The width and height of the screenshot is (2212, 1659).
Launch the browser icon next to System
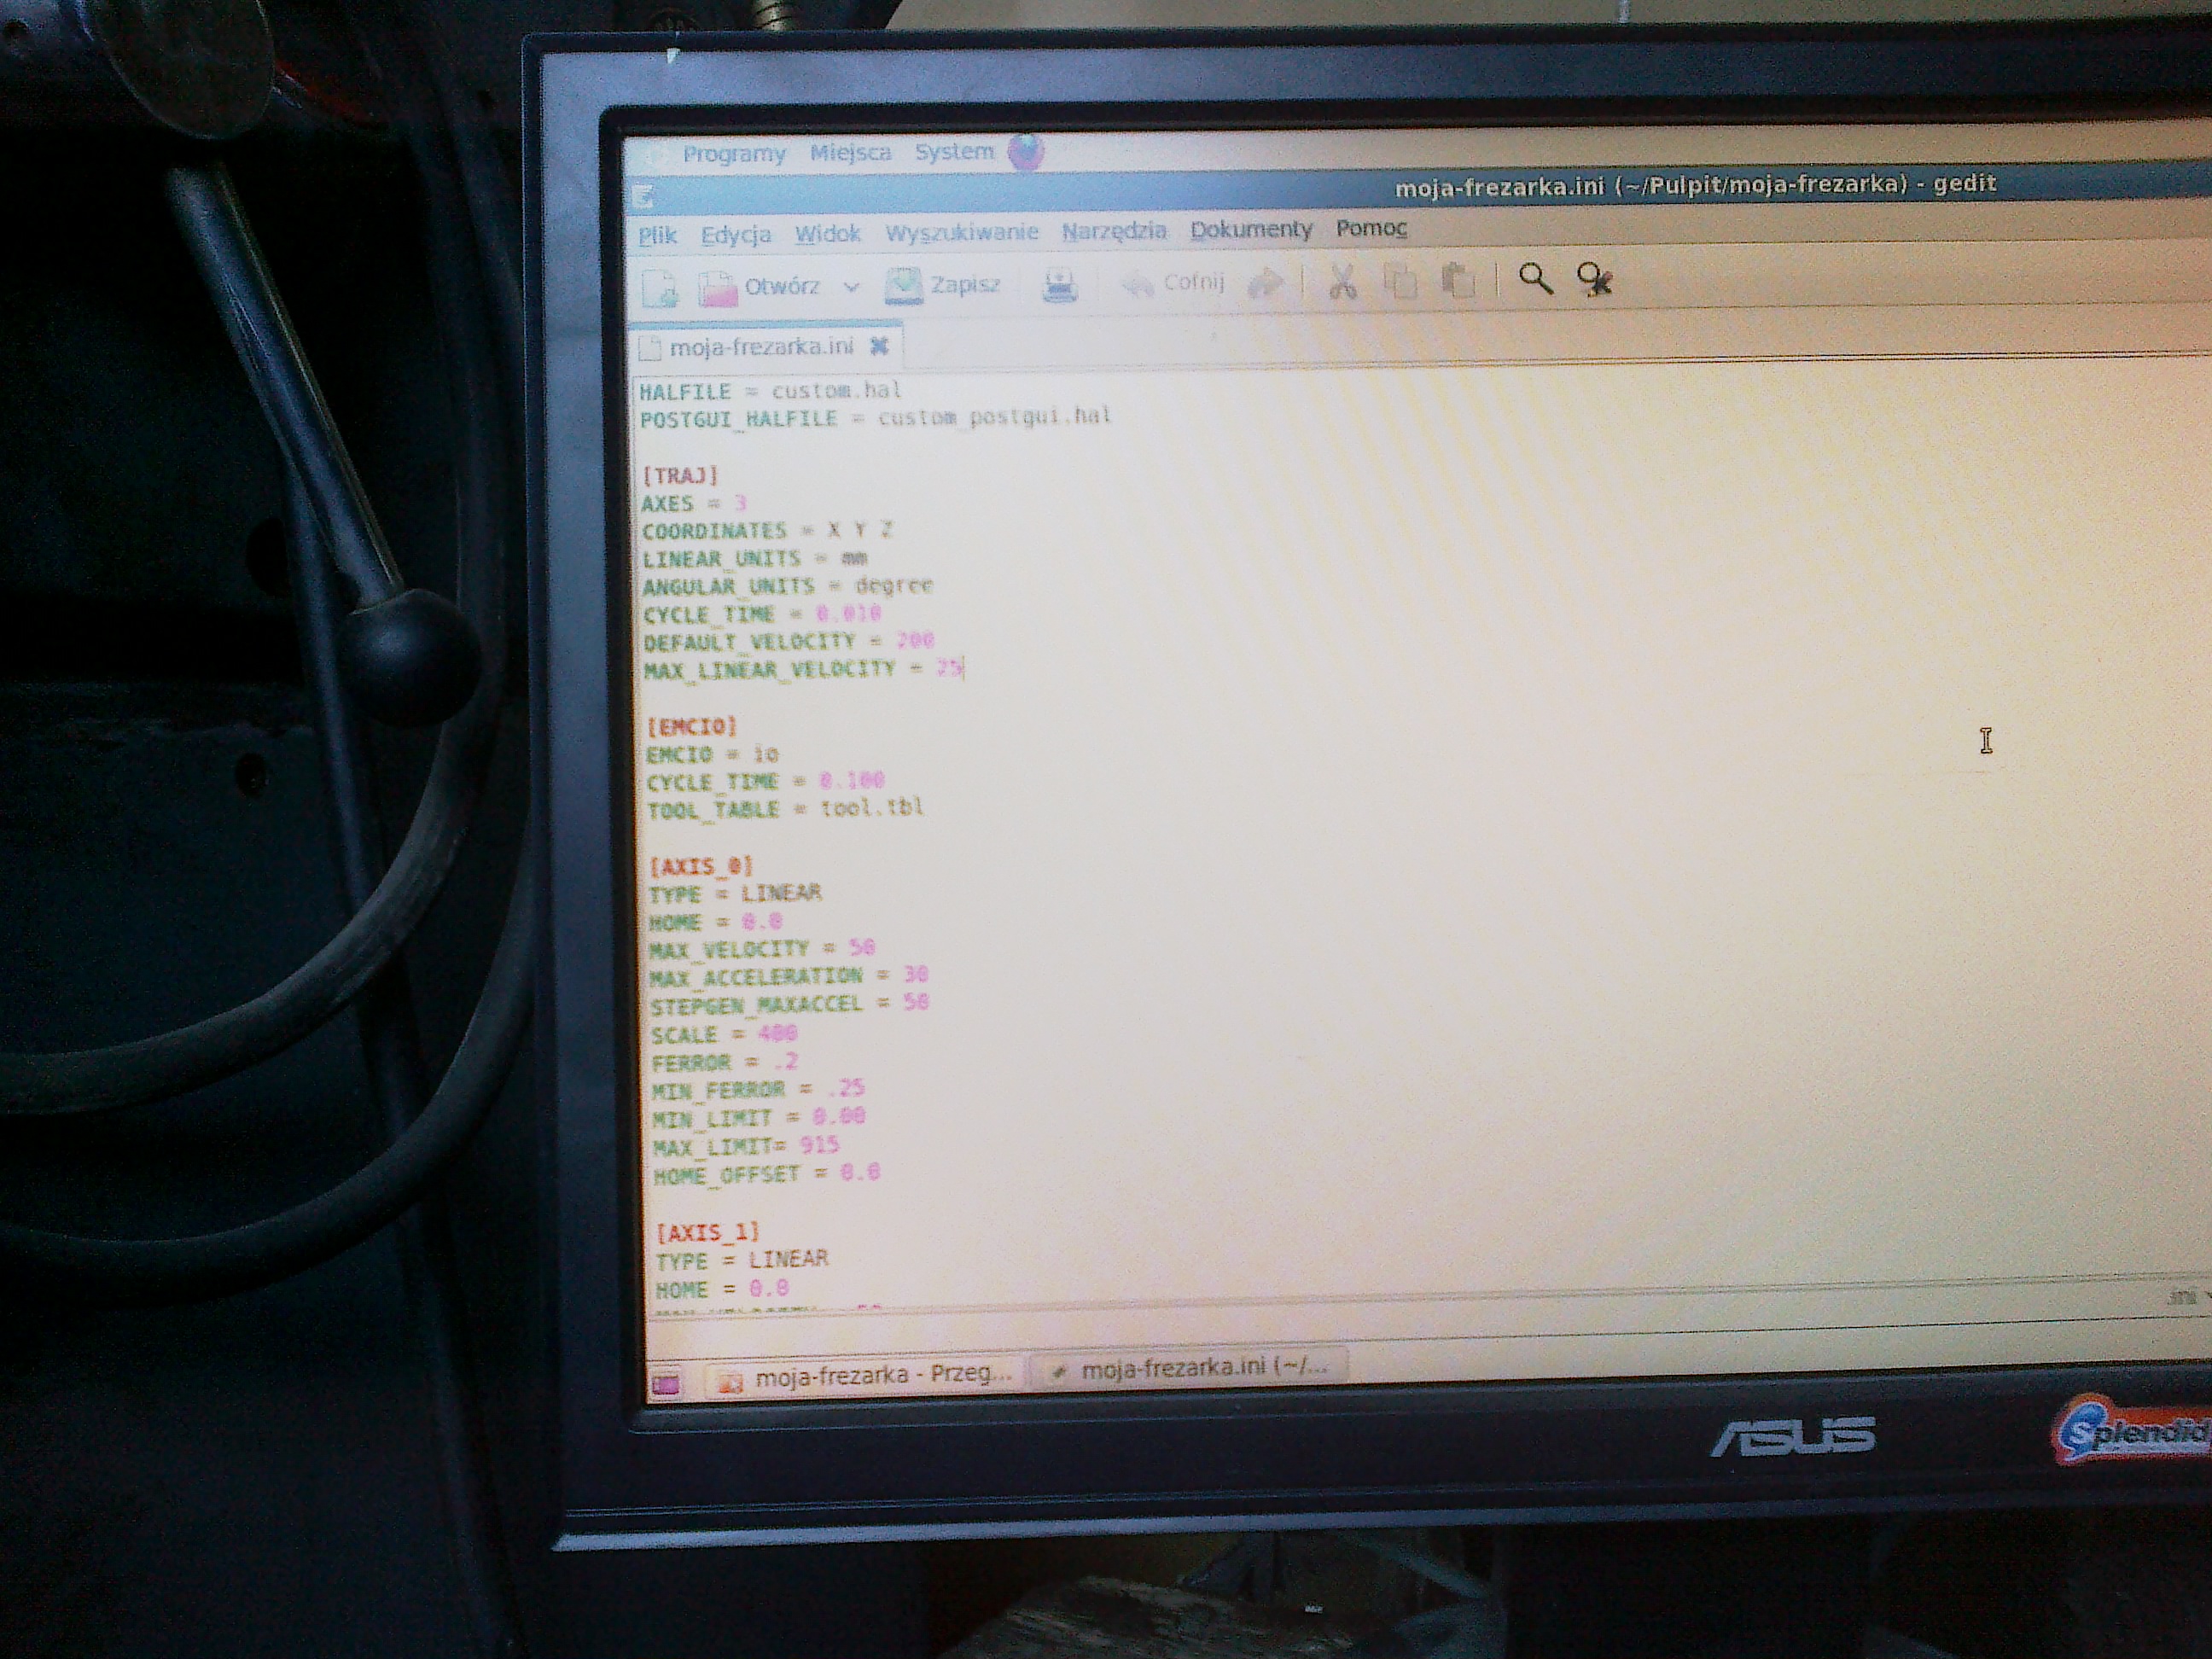coord(1026,152)
